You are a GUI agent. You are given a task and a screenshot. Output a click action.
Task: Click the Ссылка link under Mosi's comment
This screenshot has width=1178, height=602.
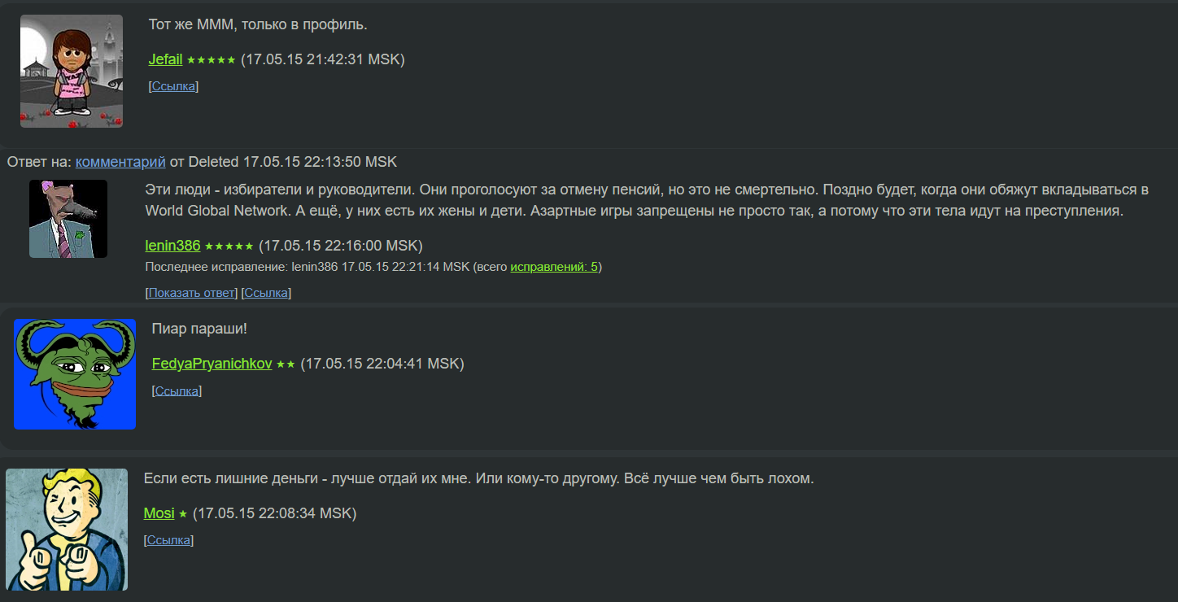168,540
